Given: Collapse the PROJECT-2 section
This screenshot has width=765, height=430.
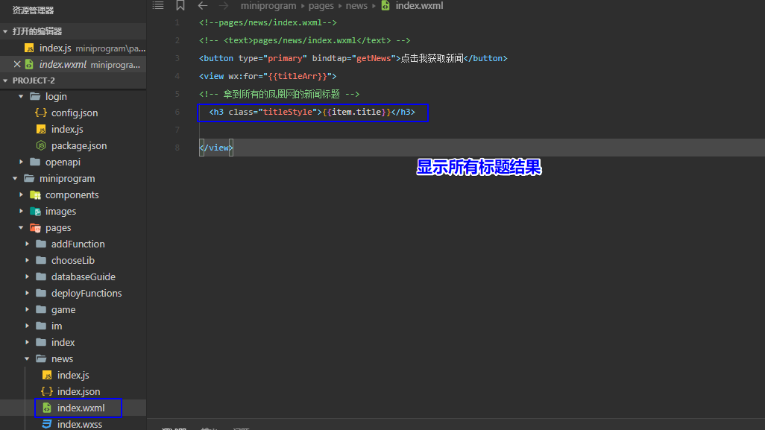Looking at the screenshot, I should [5, 80].
